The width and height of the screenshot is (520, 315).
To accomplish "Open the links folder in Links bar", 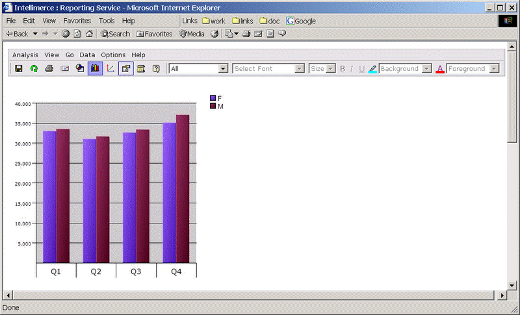I will pos(242,21).
